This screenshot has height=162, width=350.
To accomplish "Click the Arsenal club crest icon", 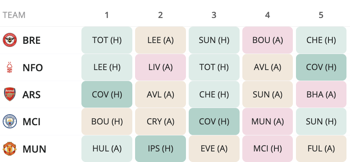I will click(x=10, y=94).
